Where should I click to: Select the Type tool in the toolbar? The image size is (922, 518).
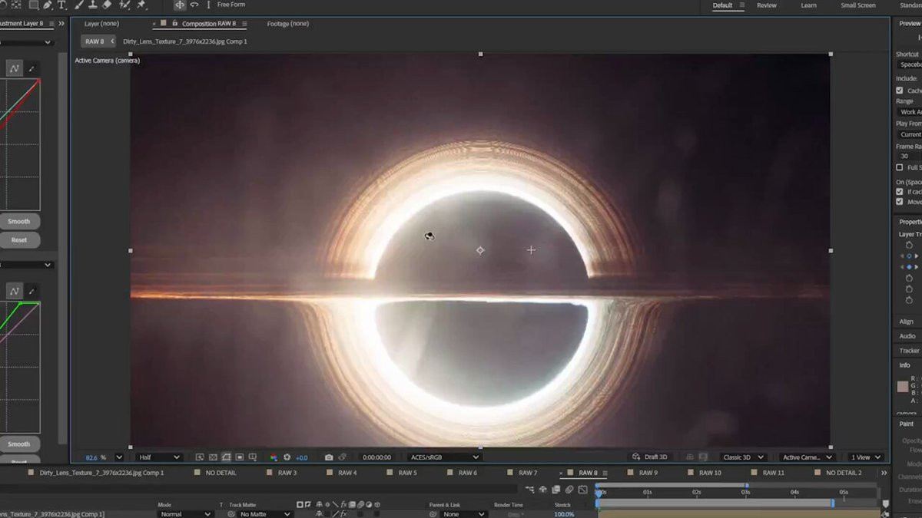(61, 5)
